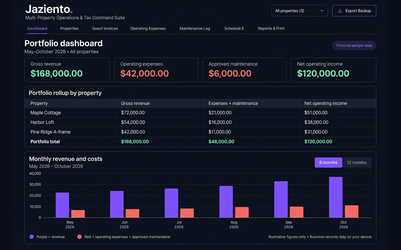Click the Jaziento logo
The width and height of the screenshot is (401, 250).
(x=49, y=9)
